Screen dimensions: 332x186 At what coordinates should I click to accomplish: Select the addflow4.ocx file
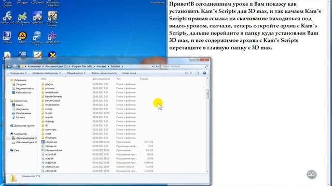(x=52, y=167)
